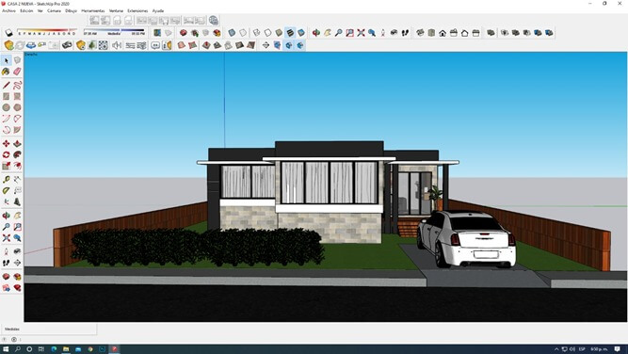
Task: Open the Cámara menu
Action: pos(54,10)
